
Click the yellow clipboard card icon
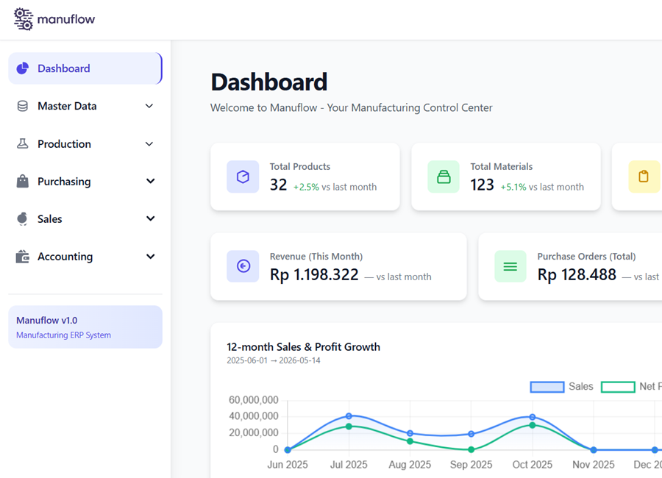click(x=644, y=176)
